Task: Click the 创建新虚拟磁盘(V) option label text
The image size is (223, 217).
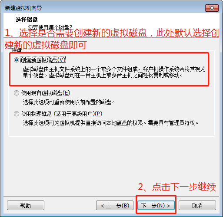Action: coord(43,60)
